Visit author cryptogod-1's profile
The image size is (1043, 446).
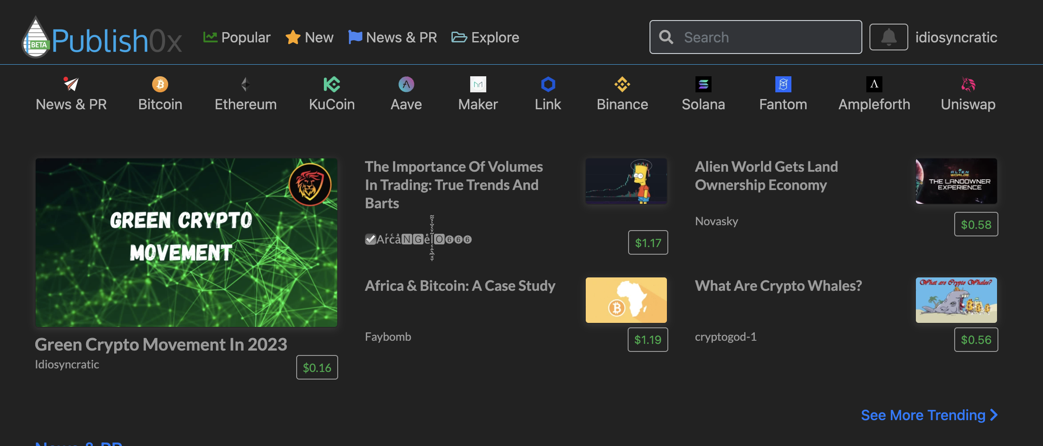click(726, 337)
